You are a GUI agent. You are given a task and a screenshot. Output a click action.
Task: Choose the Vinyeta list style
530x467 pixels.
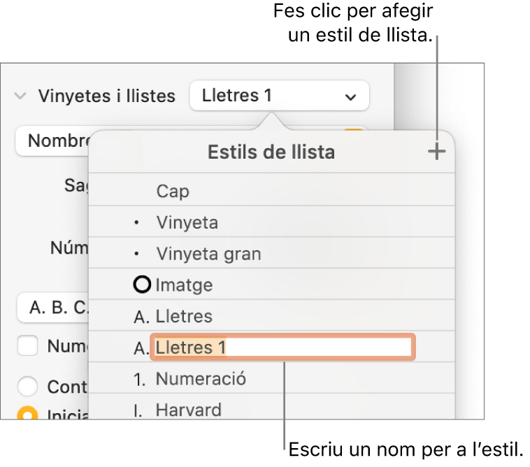tap(271, 222)
